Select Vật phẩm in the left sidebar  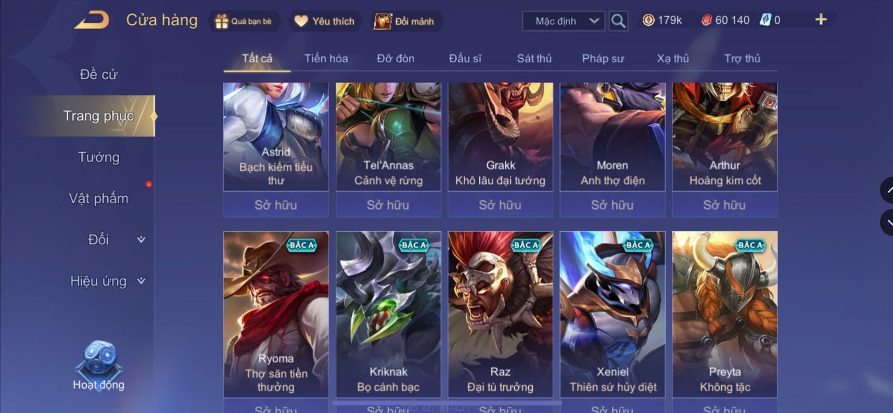click(x=98, y=198)
